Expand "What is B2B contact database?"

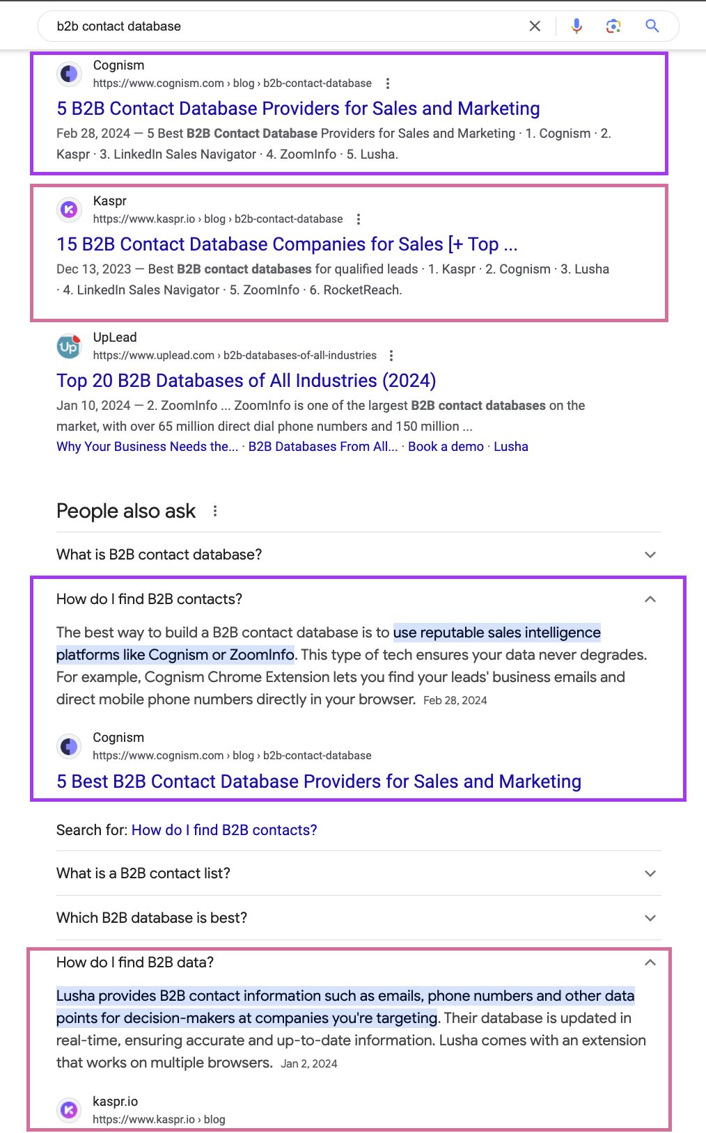click(x=650, y=555)
